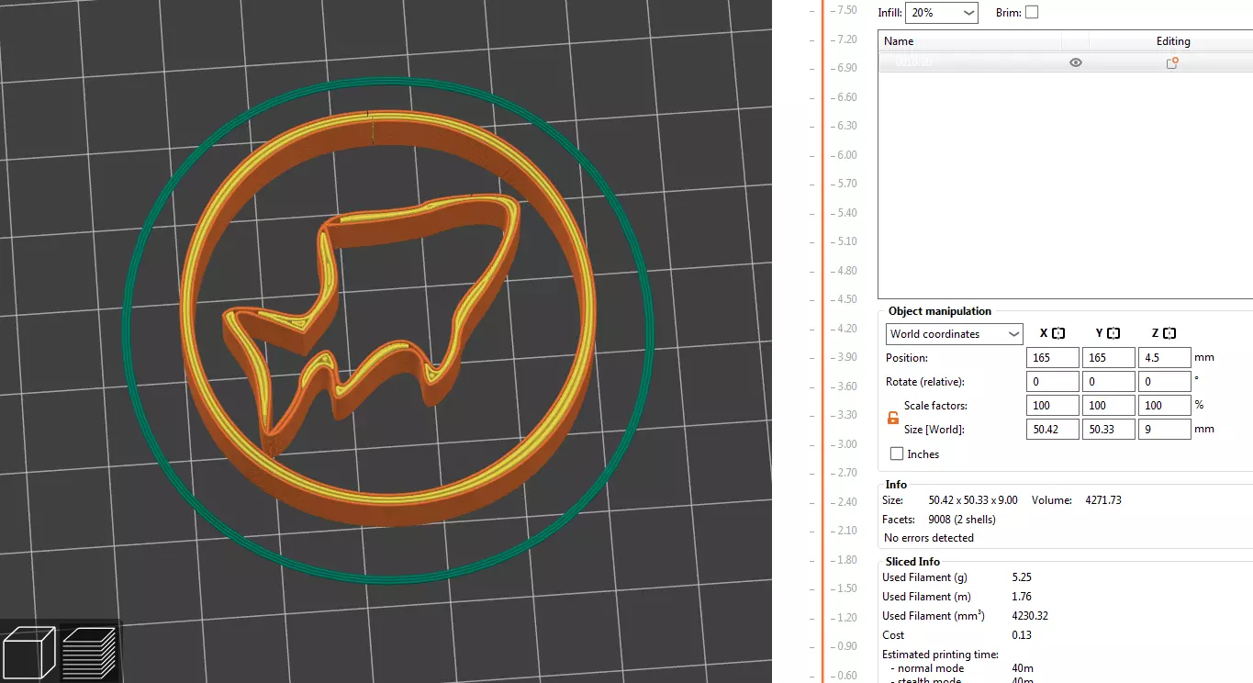Click the Scale factors Y field
The height and width of the screenshot is (683, 1253).
click(1109, 405)
